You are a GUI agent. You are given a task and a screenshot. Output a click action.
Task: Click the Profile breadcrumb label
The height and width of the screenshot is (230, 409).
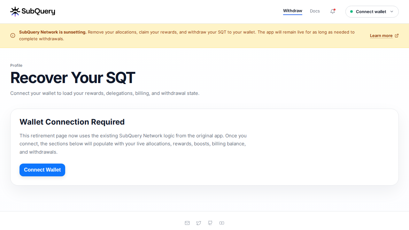tap(16, 65)
